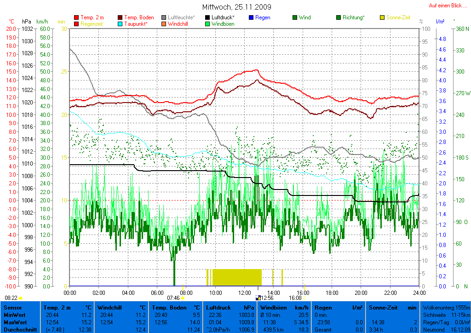The width and height of the screenshot is (471, 333).
Task: Open the 'Auf einen Blick ...' link
Action: point(446,6)
